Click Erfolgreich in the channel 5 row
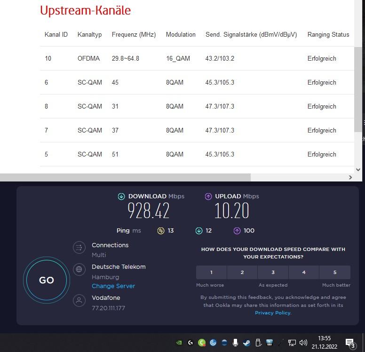The height and width of the screenshot is (352, 365). point(322,154)
